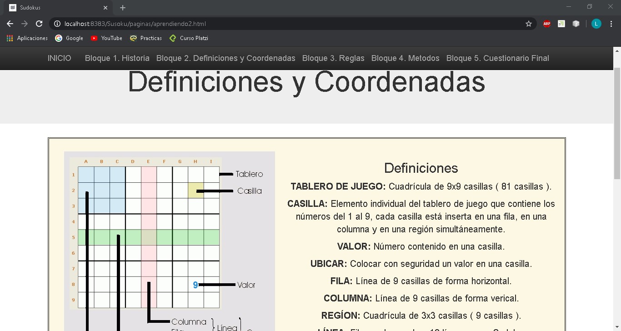Open Bloque 3. Reglas menu item
This screenshot has height=331, width=621.
click(x=333, y=58)
